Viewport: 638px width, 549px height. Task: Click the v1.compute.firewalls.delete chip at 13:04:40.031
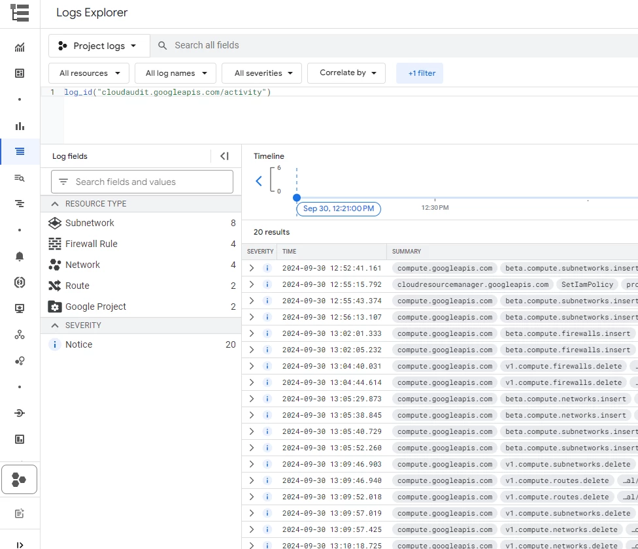pos(563,366)
